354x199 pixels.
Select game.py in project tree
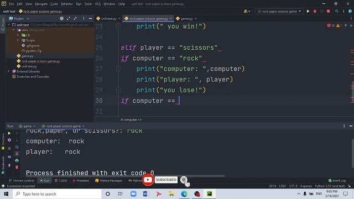(25, 56)
